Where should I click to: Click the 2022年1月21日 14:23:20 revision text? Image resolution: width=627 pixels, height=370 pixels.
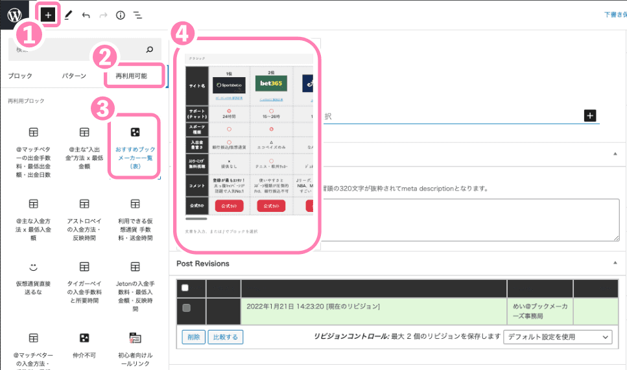pos(313,306)
